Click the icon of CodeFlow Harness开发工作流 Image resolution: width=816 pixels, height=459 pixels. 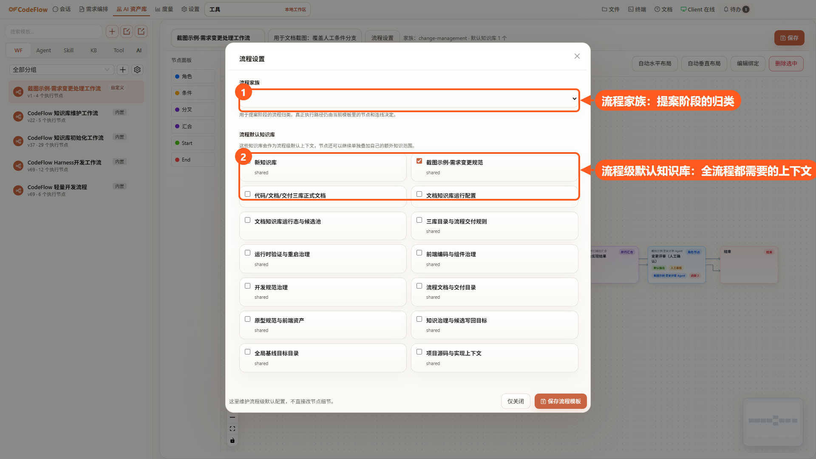click(18, 166)
